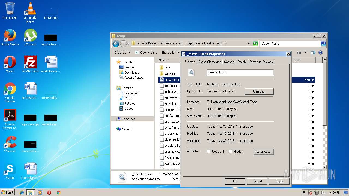Image resolution: width=349 pixels, height=196 pixels.
Task: Click the Explorer refresh button
Action: 255,44
